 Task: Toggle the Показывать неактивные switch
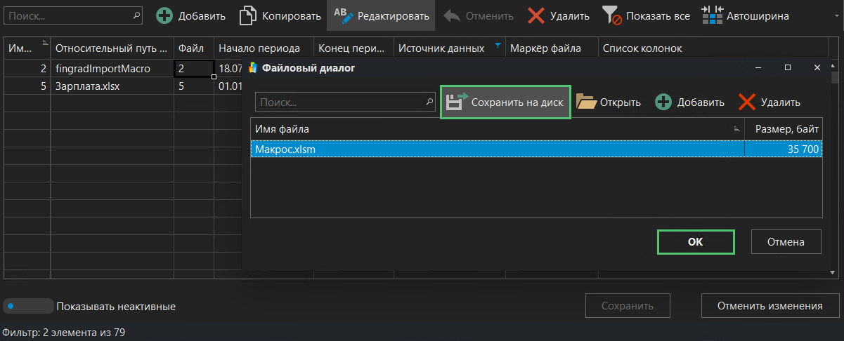point(29,306)
